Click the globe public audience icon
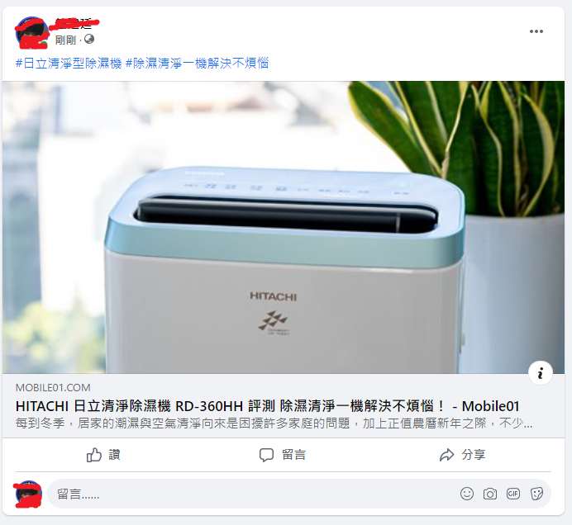Screen dimensions: 572x525 (89, 39)
